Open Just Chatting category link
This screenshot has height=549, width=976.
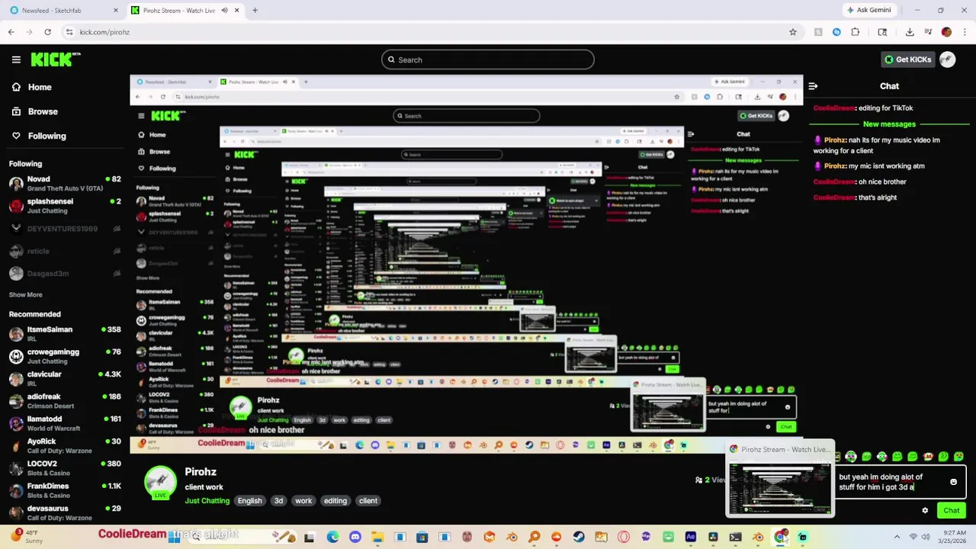(207, 501)
